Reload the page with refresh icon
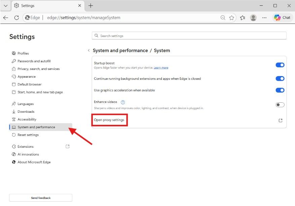Image resolution: width=295 pixels, height=206 pixels. pyautogui.click(x=16, y=18)
